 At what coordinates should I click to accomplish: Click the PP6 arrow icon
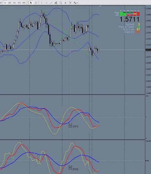70,168
